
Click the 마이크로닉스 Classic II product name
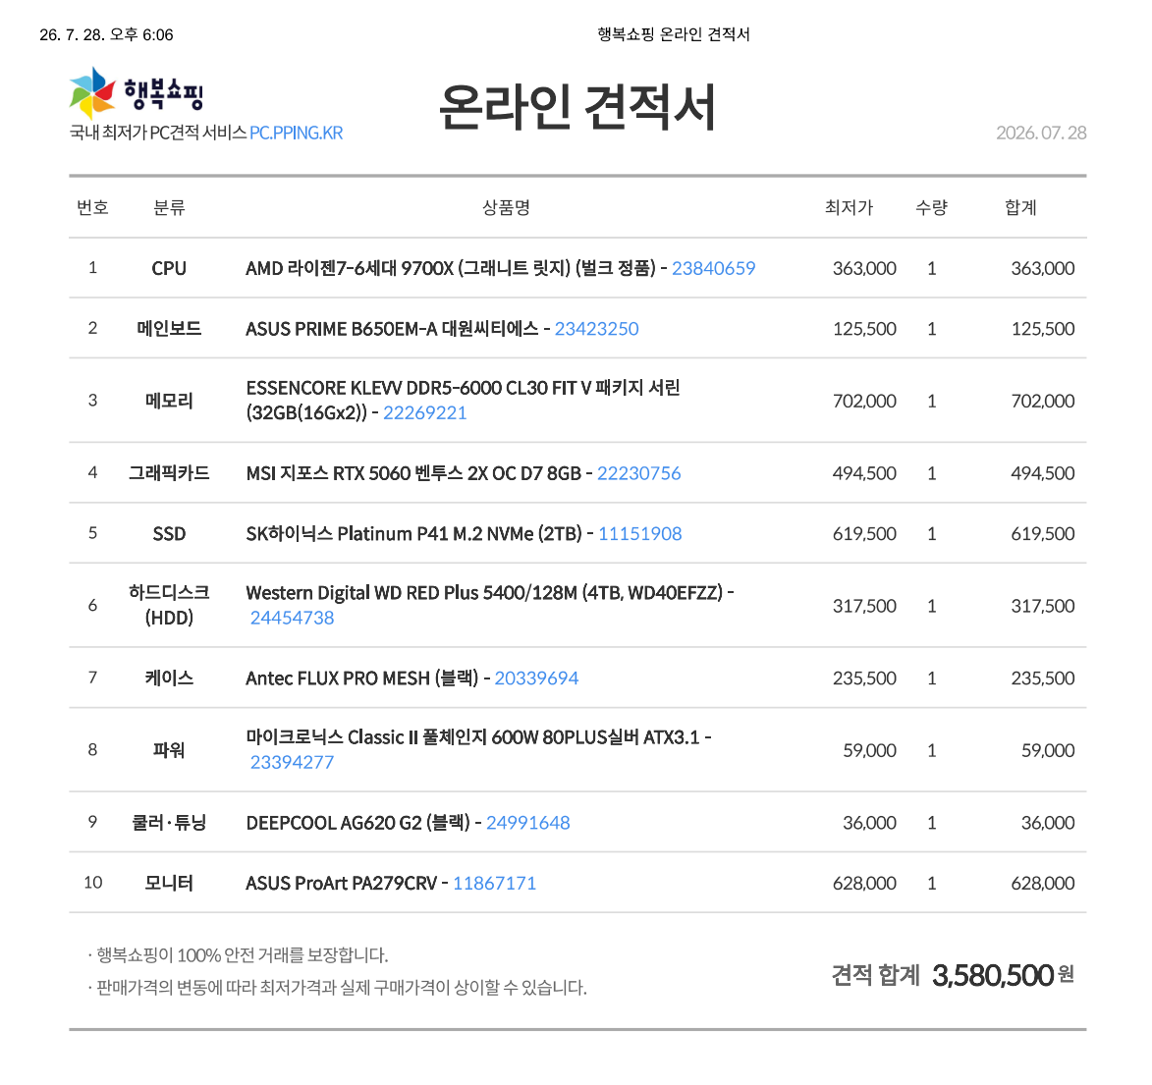pos(472,737)
